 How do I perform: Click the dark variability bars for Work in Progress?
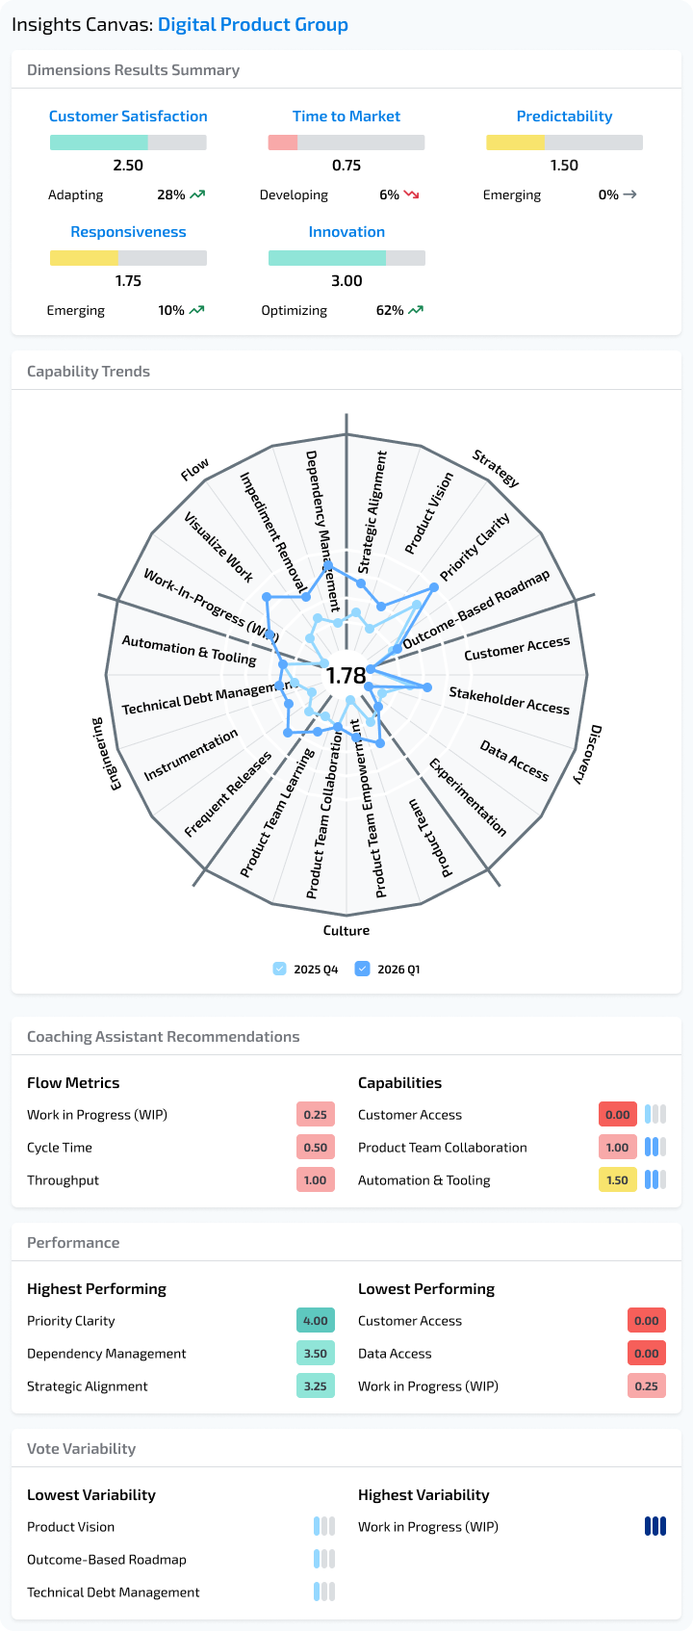(655, 1526)
